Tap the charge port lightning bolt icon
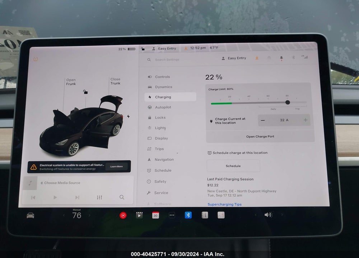The width and height of the screenshot is (359, 258). (129, 116)
